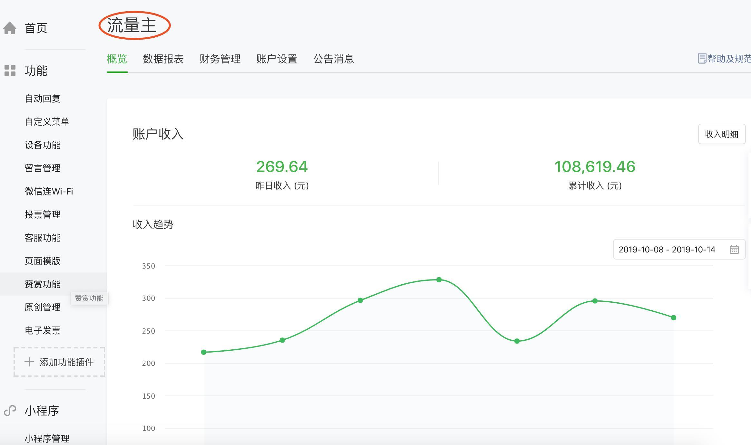Click the 昨日收入 (元) label
This screenshot has height=445, width=751.
point(282,185)
